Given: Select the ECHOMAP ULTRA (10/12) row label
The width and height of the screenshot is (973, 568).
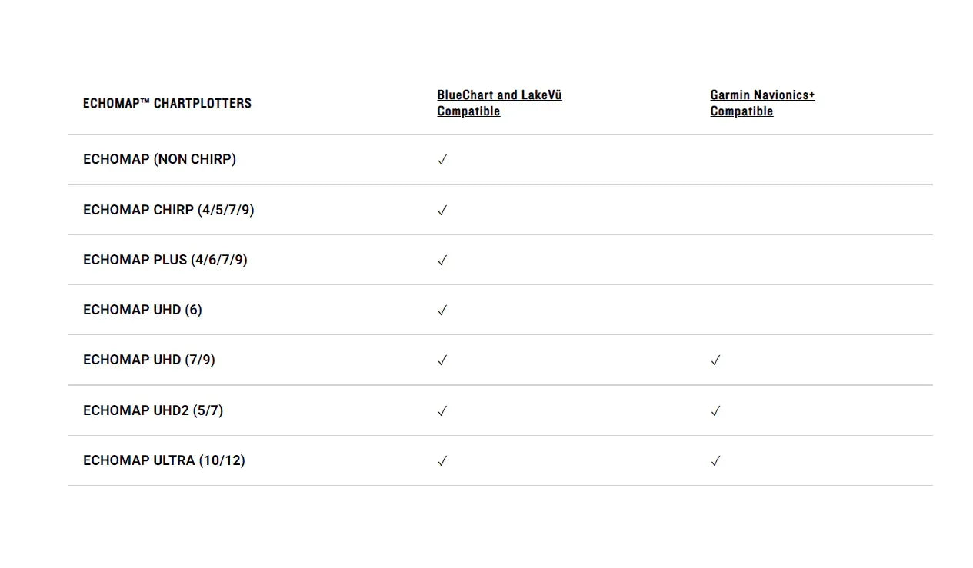Looking at the screenshot, I should pos(164,460).
